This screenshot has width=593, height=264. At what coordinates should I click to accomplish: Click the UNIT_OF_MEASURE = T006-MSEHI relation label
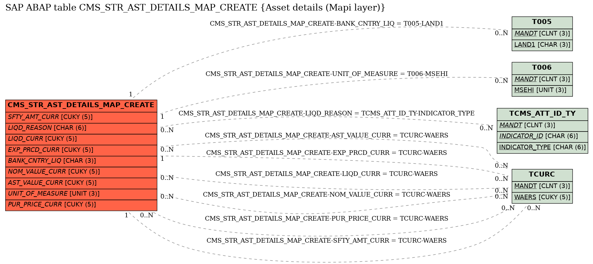(326, 74)
